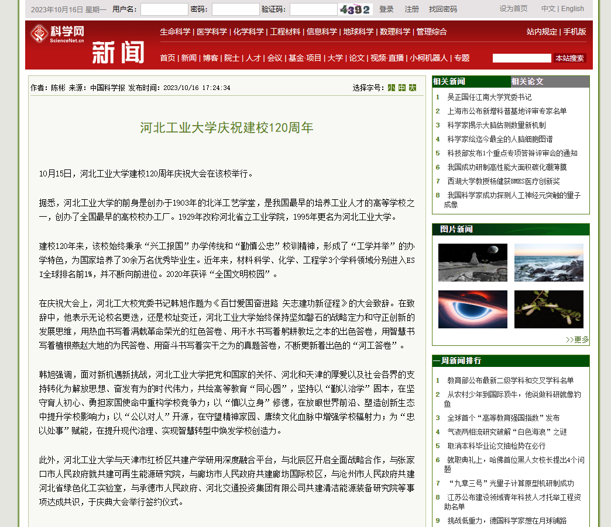Click the captcha image 4392

[355, 9]
